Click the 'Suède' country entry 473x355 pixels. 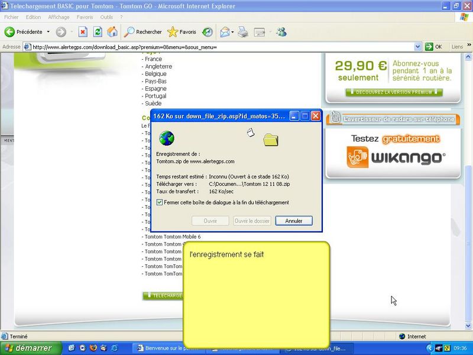click(153, 103)
